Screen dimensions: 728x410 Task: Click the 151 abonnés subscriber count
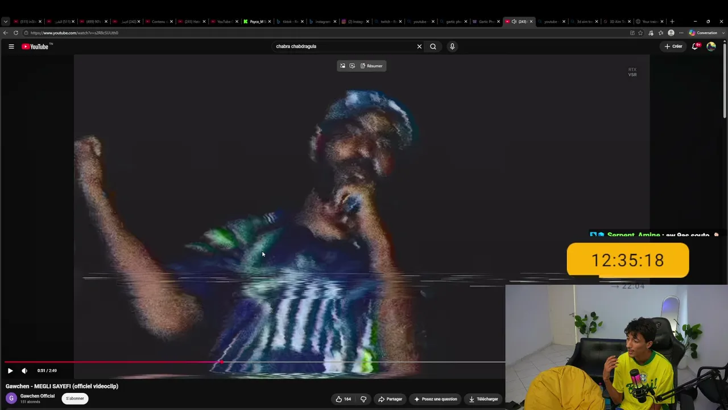pyautogui.click(x=30, y=402)
